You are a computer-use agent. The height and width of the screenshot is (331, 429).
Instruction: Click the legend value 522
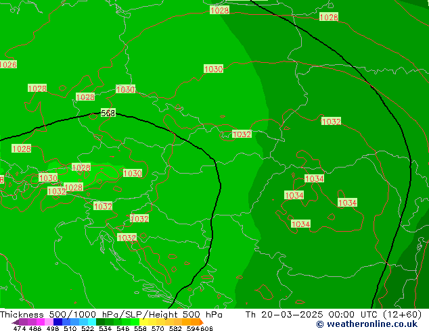[87, 328]
